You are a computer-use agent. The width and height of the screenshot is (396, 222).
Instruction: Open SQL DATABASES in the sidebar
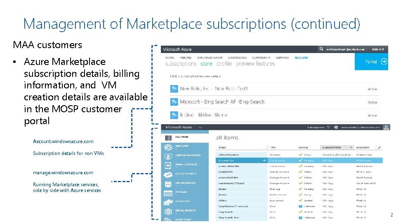coord(185,184)
